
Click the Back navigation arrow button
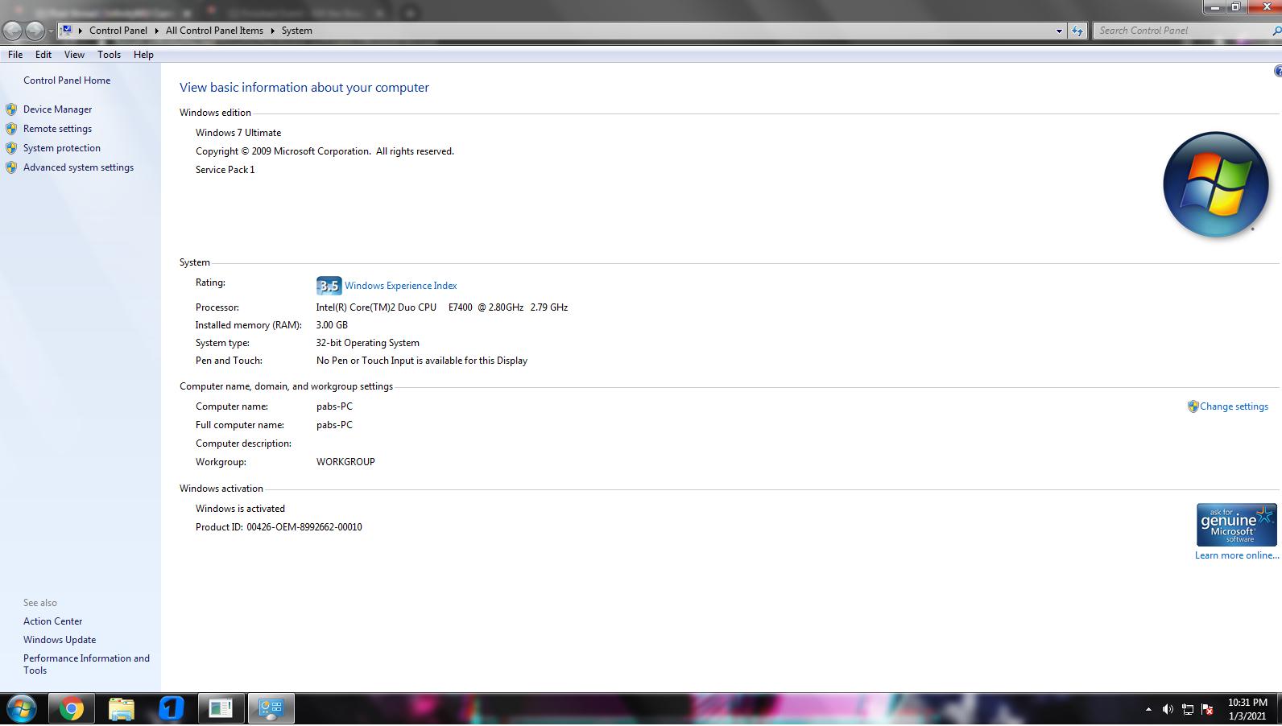[x=12, y=31]
